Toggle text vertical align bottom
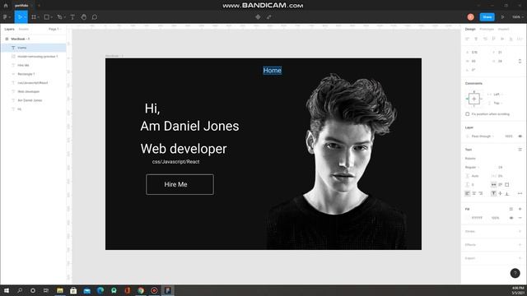The image size is (527, 296). 507,193
